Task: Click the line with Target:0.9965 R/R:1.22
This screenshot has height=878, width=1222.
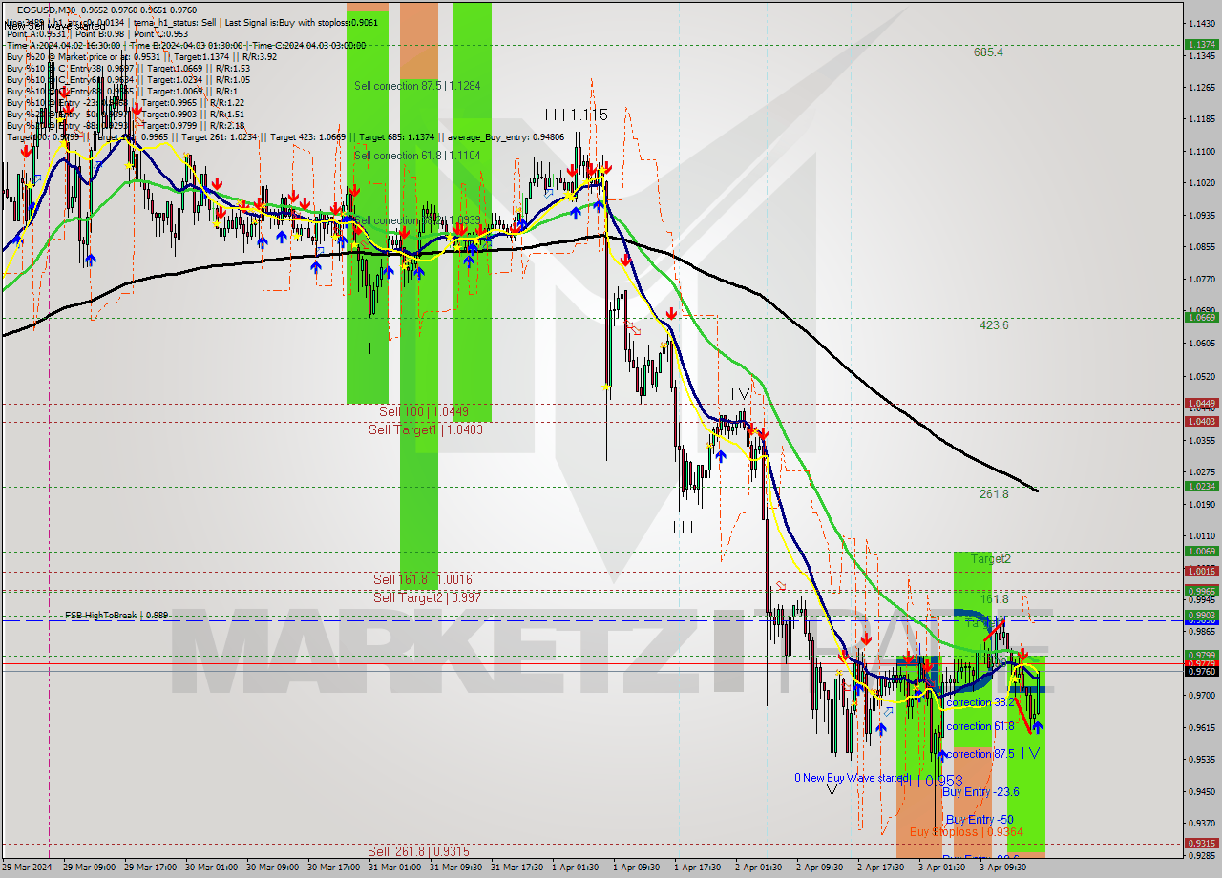Action: tap(125, 103)
